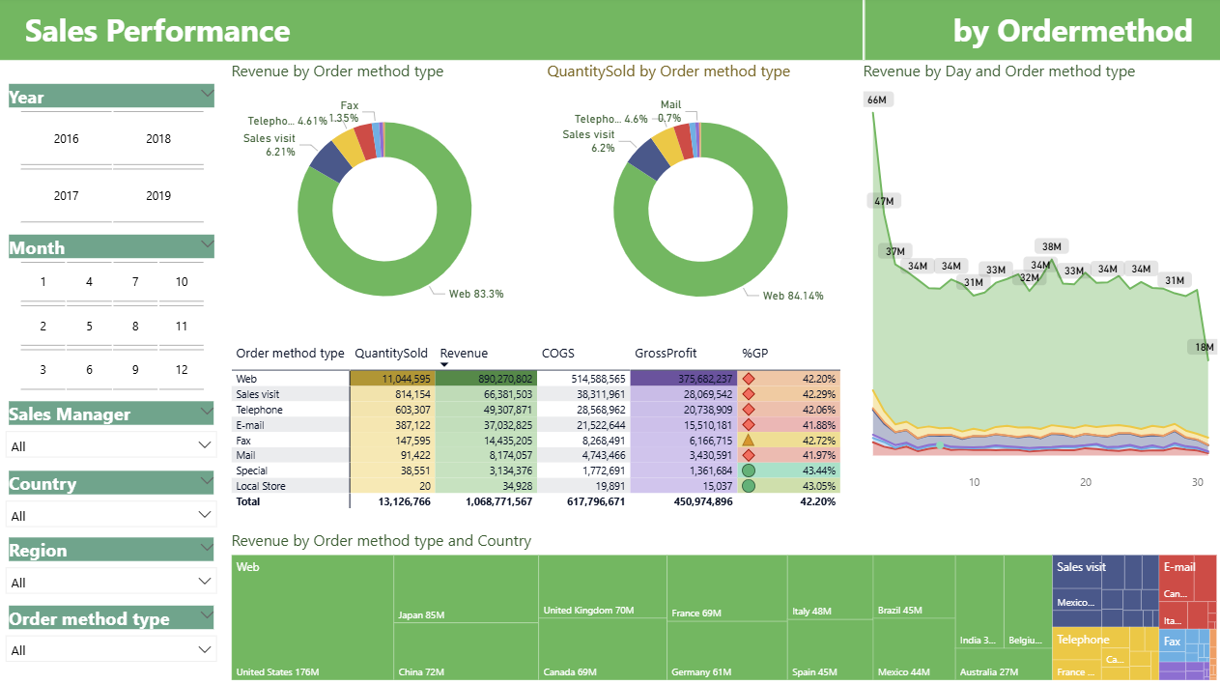
Task: Select month 7 in the Month slicer
Action: [134, 281]
